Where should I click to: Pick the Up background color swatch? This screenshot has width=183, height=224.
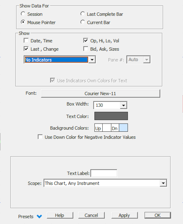[106, 128]
